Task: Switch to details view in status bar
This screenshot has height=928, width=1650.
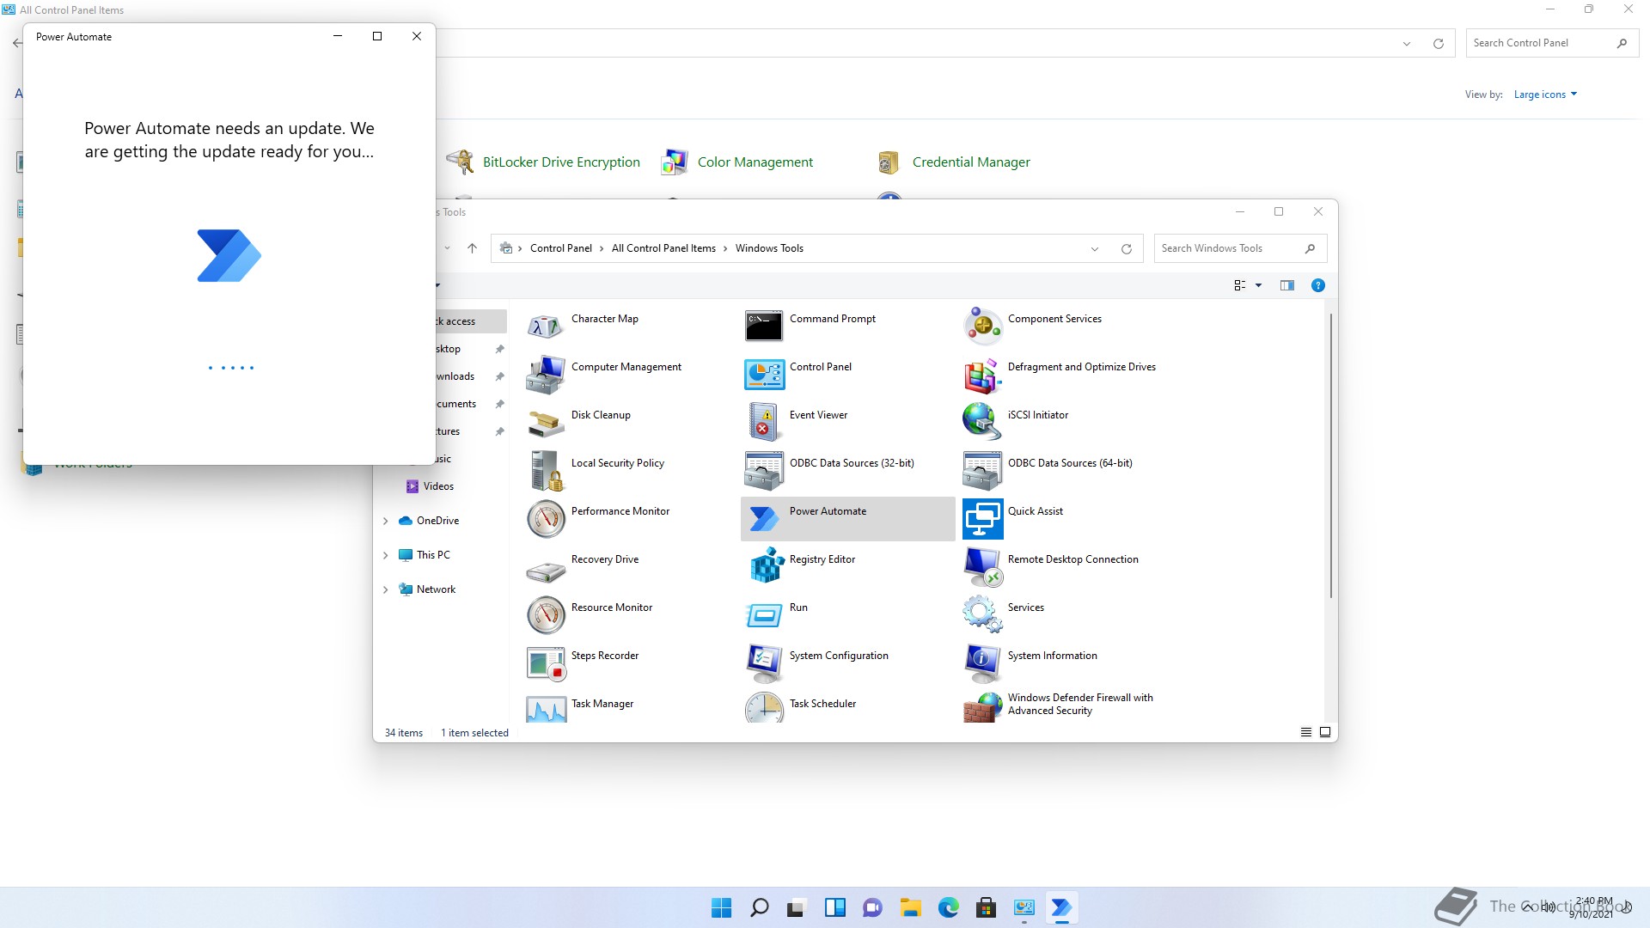Action: pos(1305,732)
